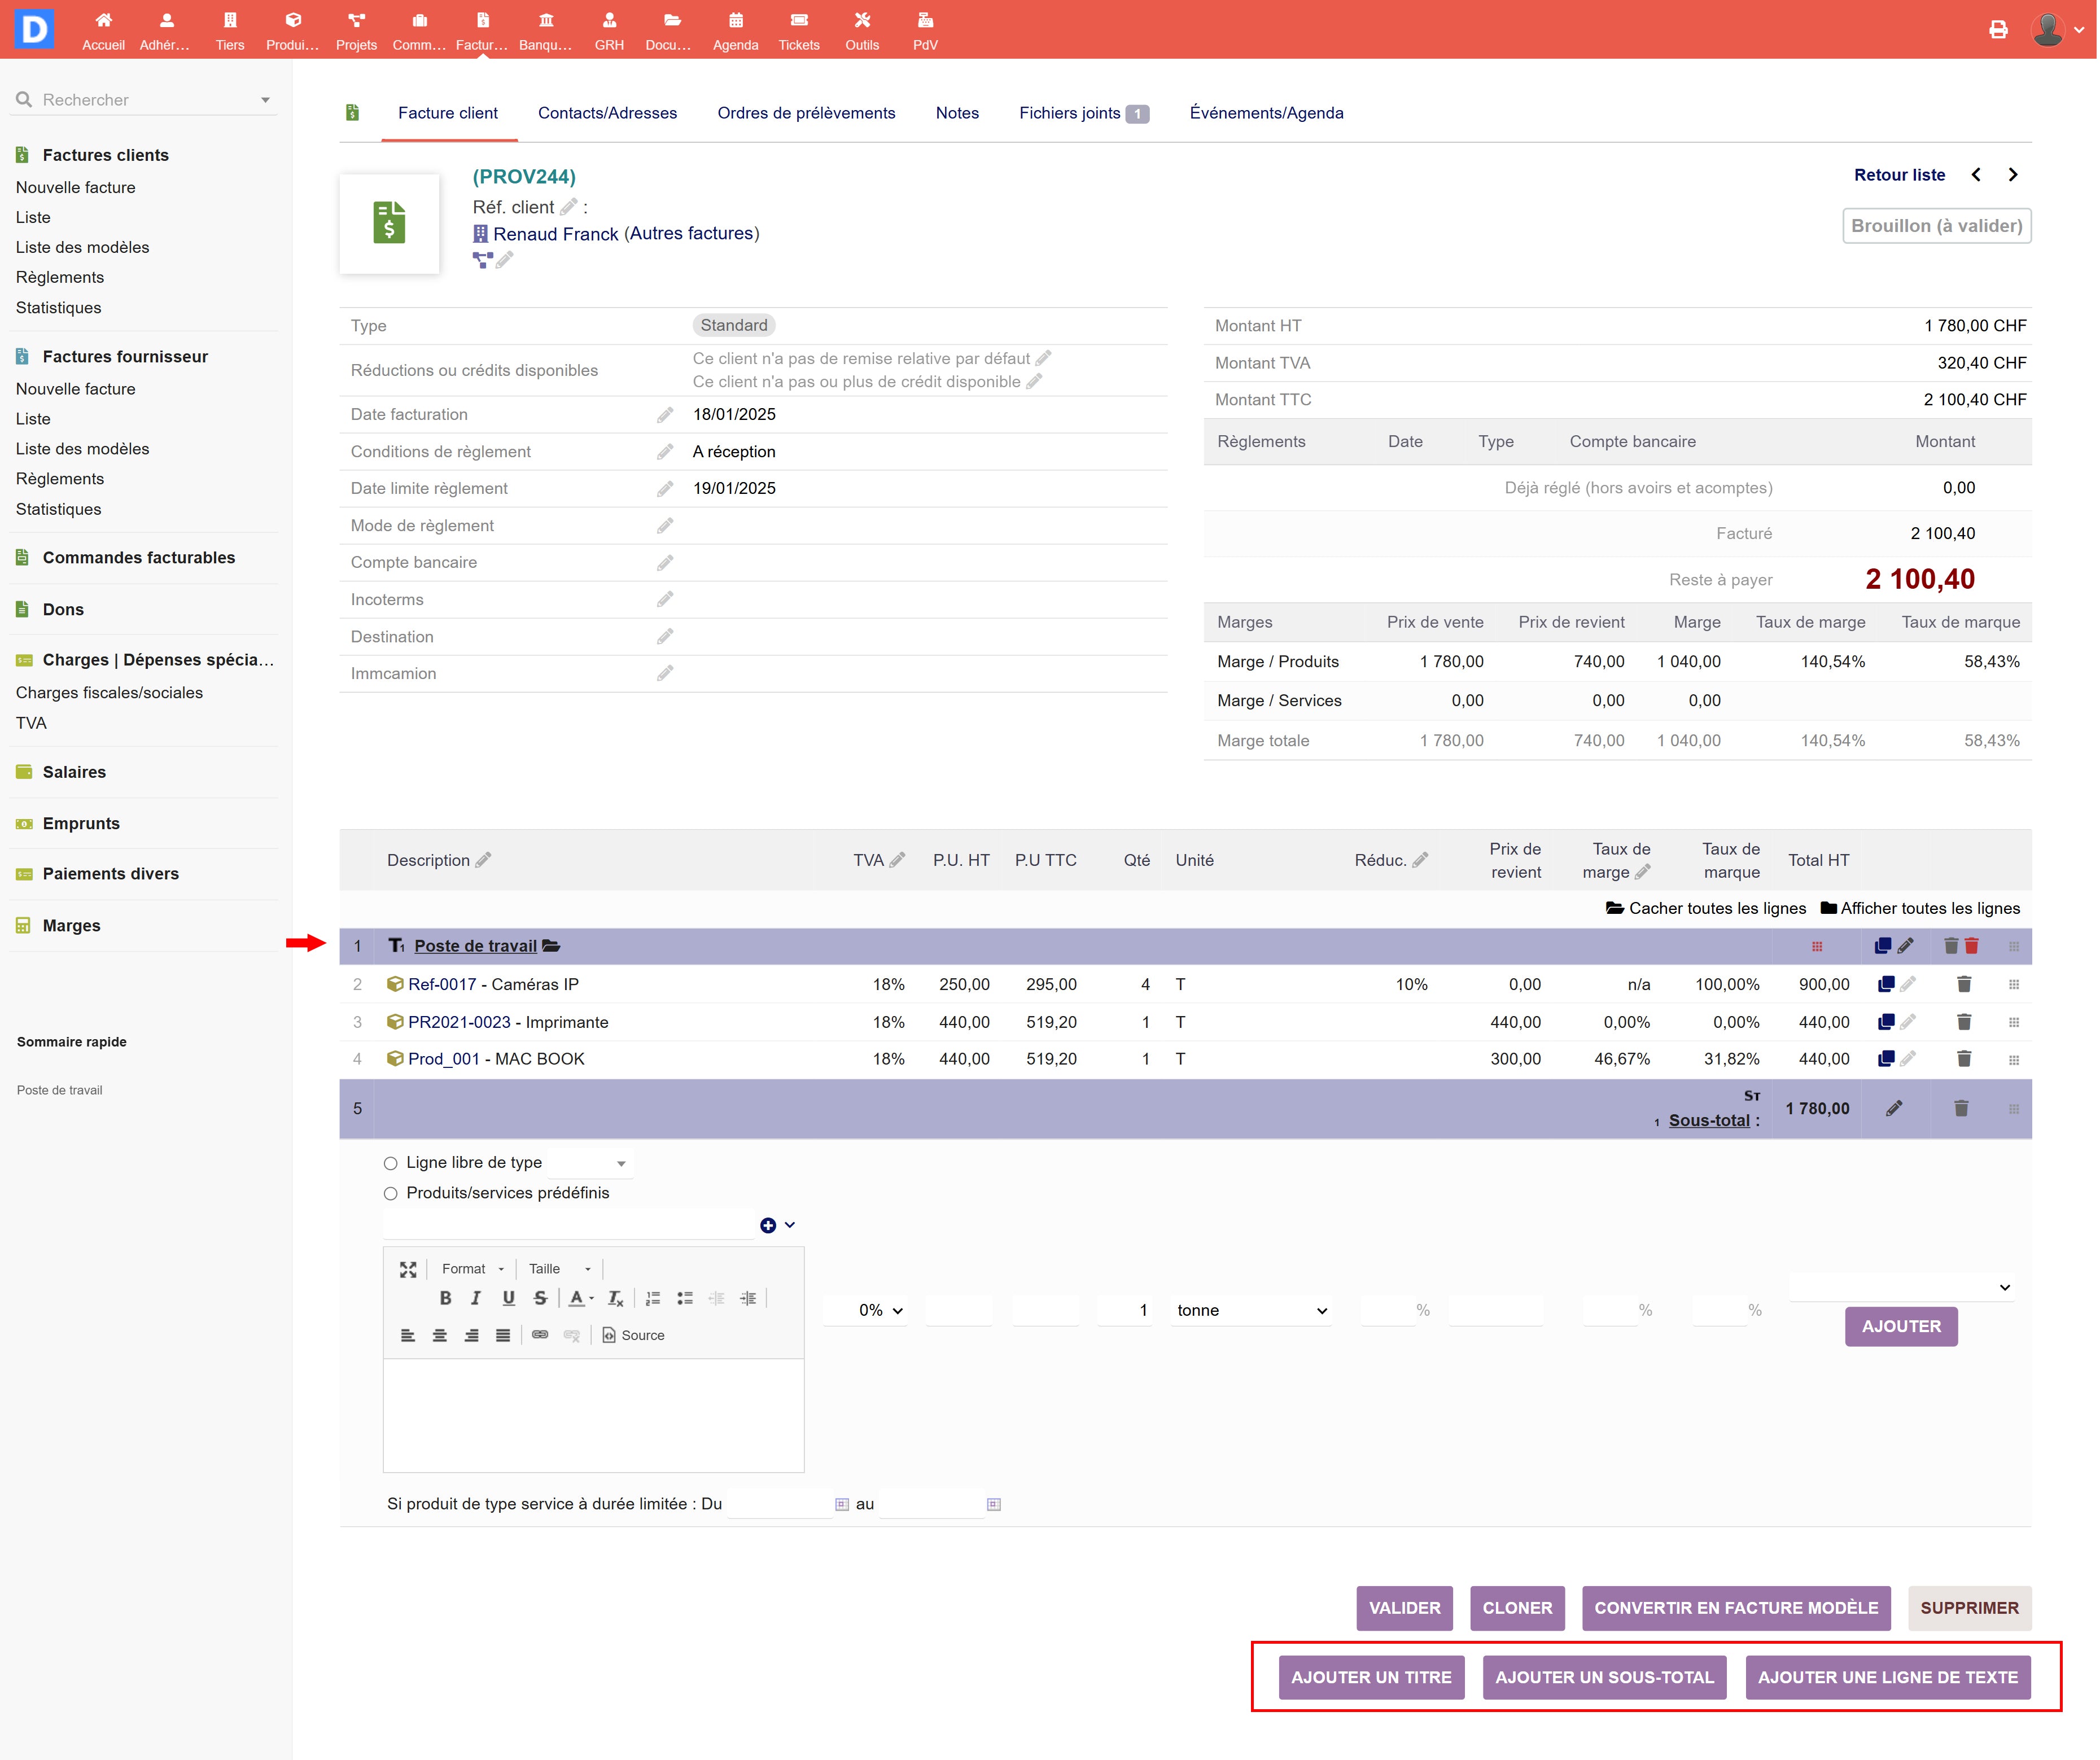Click pencil icon next to Date facturation
The height and width of the screenshot is (1760, 2100).
(x=665, y=415)
